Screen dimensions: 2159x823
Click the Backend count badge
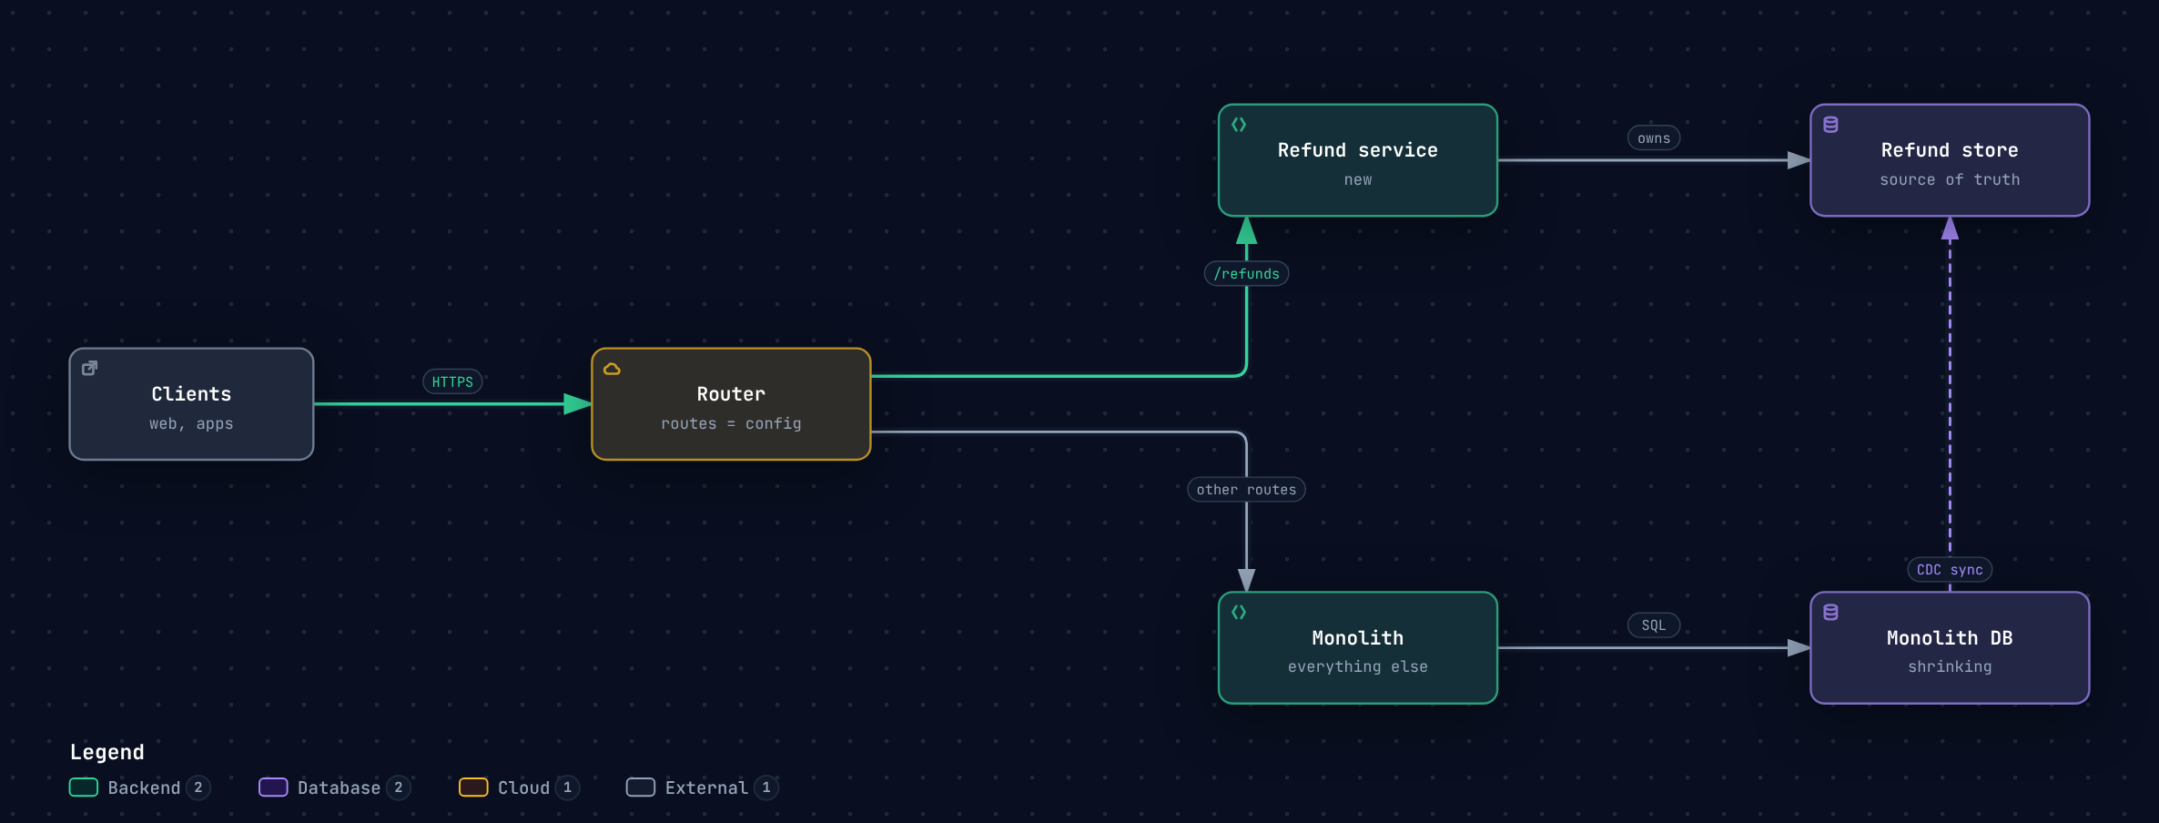(198, 787)
